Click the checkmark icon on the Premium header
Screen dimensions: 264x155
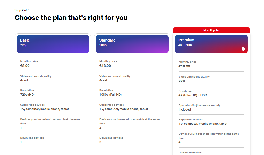(x=243, y=49)
